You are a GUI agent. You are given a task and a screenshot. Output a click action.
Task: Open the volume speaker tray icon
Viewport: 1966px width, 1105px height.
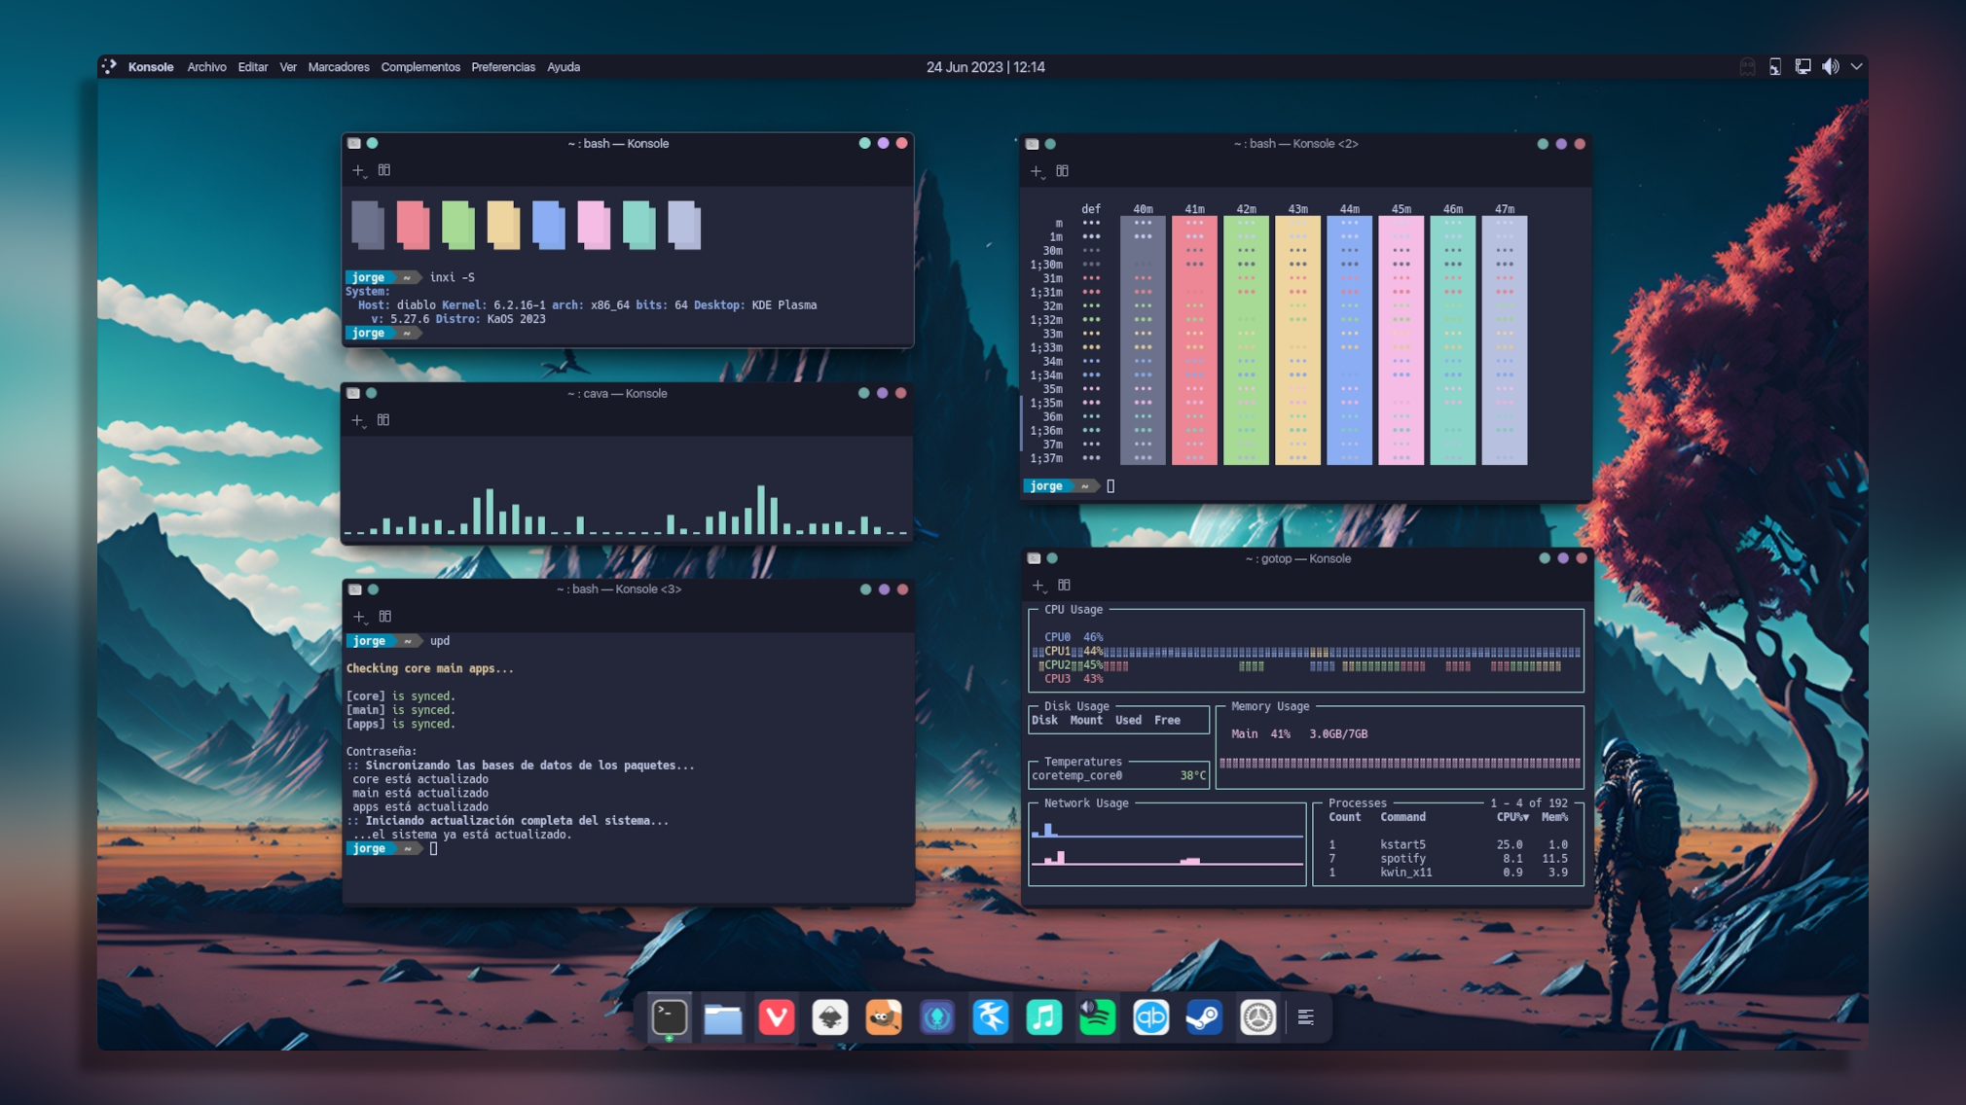tap(1830, 66)
